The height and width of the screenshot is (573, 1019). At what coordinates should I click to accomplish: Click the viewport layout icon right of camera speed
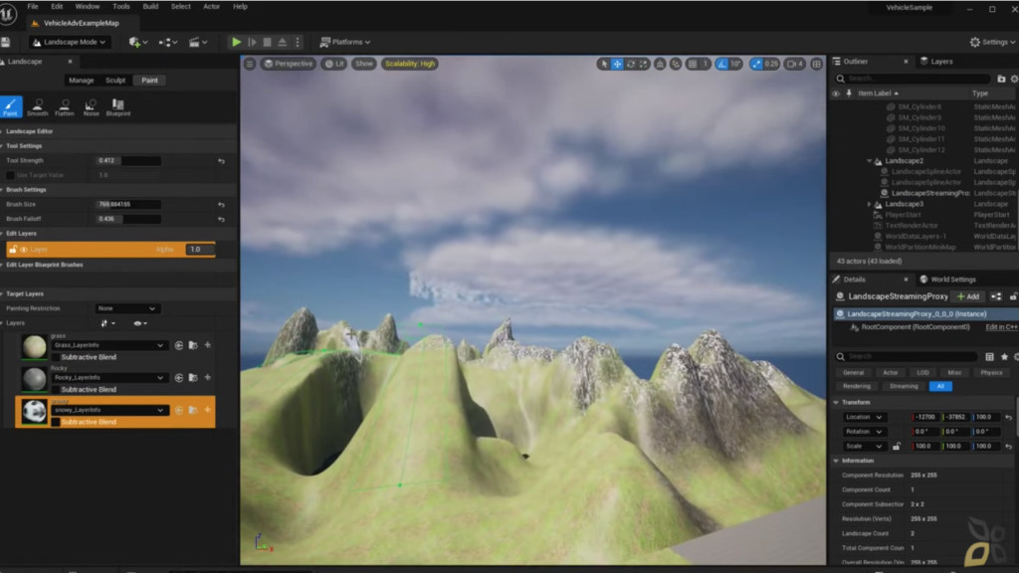pyautogui.click(x=816, y=64)
